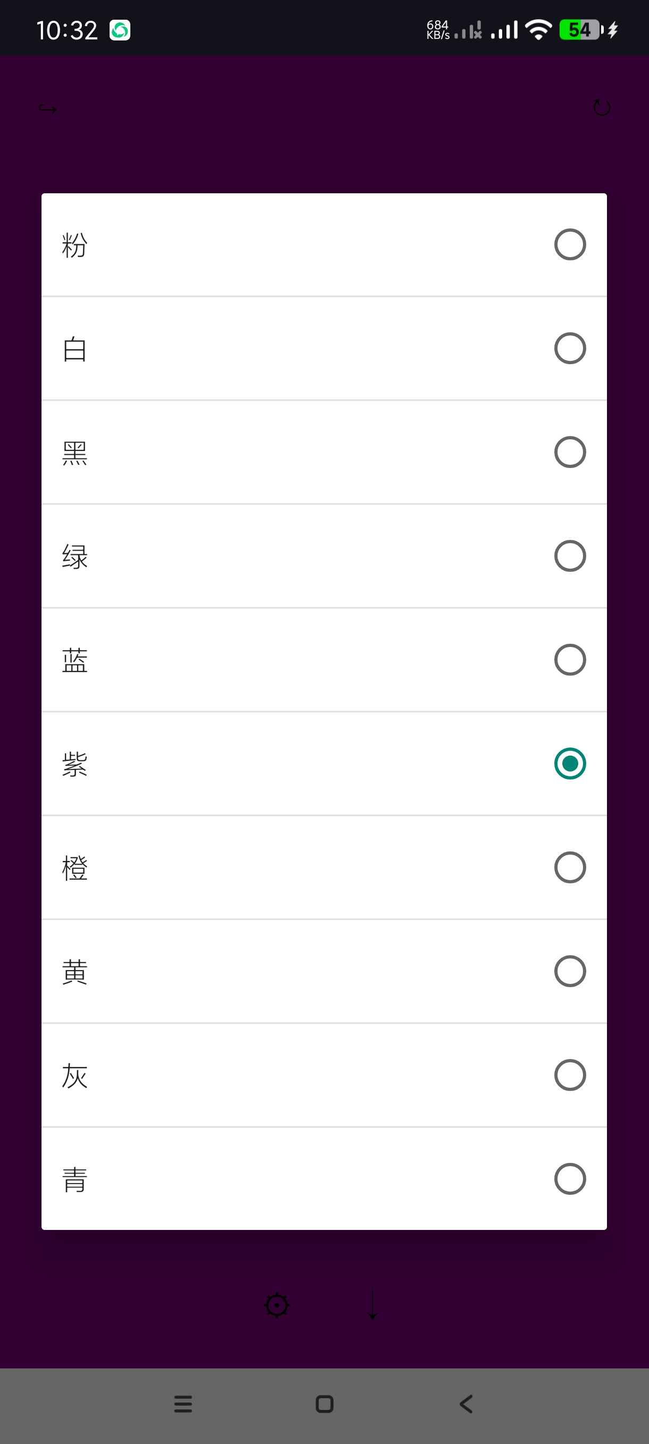Select the 青 radio button
This screenshot has width=649, height=1444.
(x=570, y=1179)
